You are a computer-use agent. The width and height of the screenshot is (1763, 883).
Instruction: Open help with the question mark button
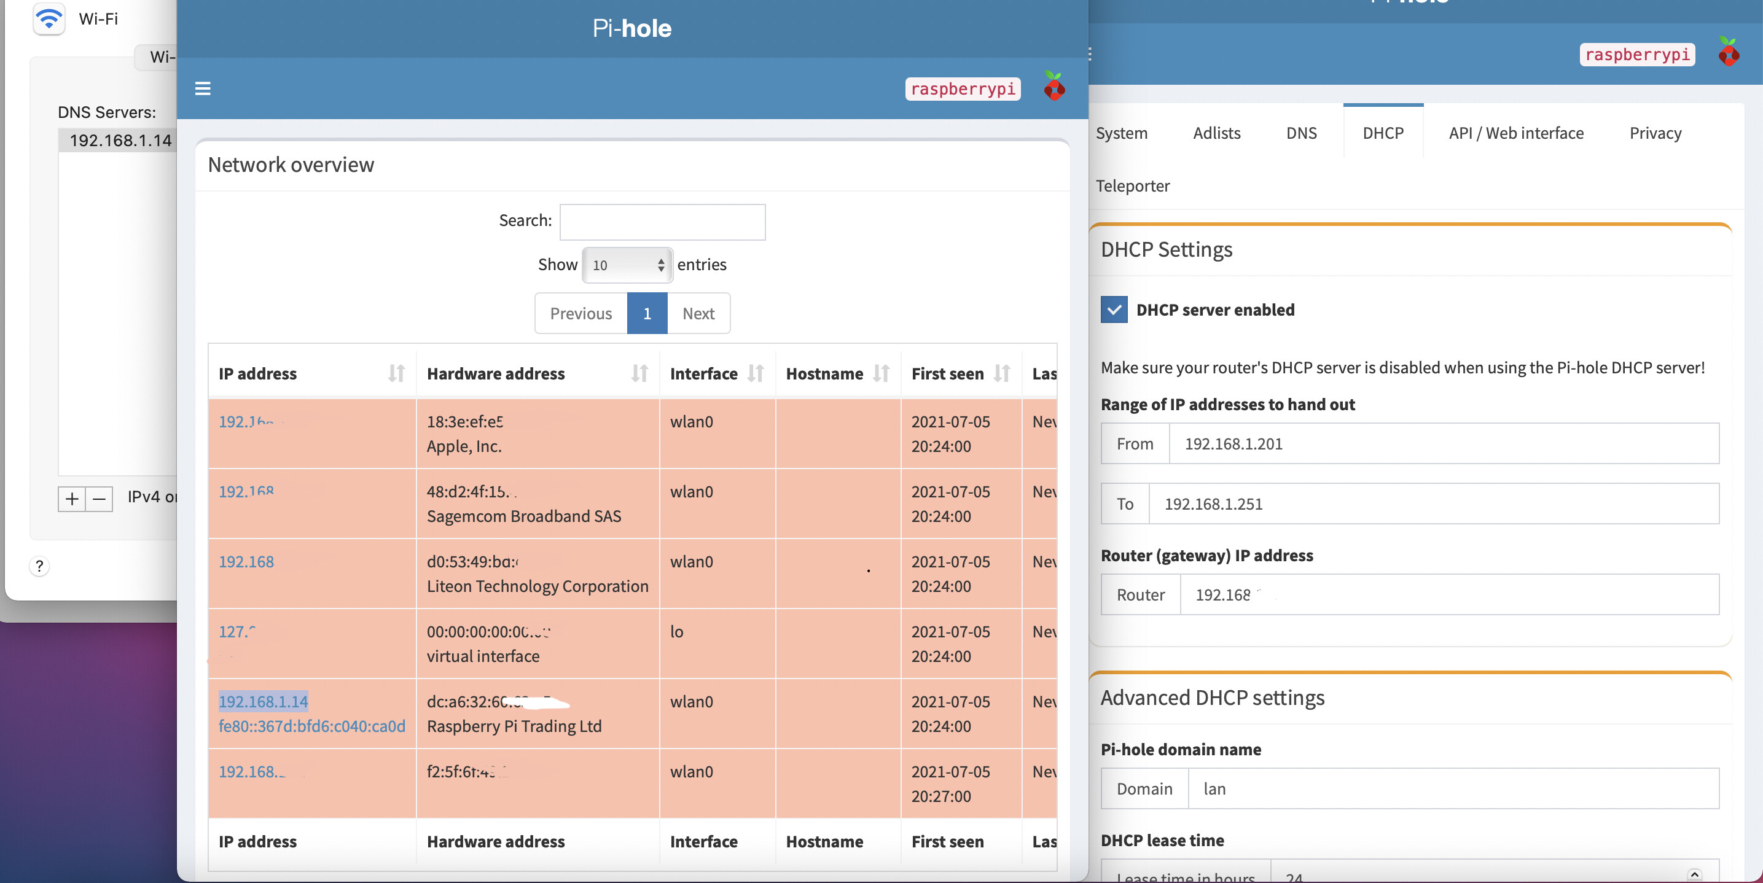(x=40, y=566)
